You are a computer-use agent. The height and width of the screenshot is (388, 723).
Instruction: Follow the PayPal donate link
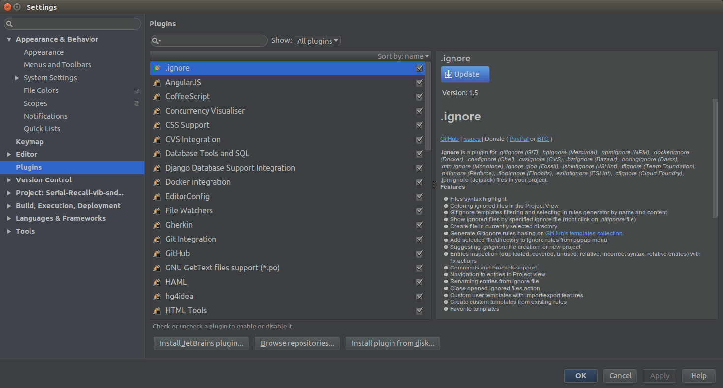coord(519,139)
